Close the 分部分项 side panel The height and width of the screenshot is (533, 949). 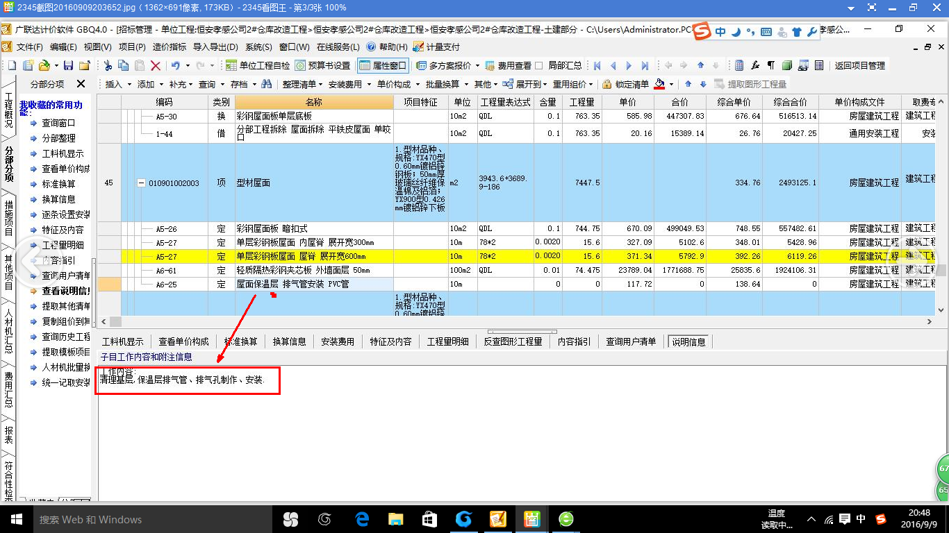(x=81, y=84)
